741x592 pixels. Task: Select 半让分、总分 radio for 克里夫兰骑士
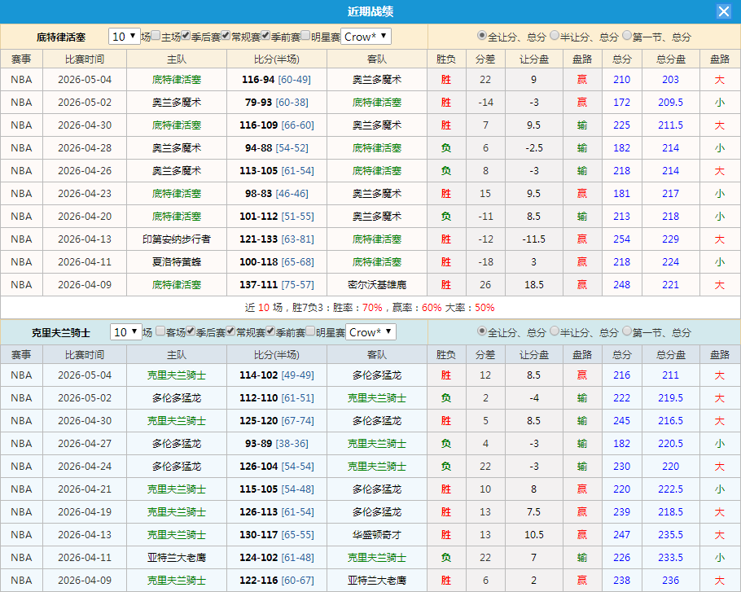tap(555, 331)
